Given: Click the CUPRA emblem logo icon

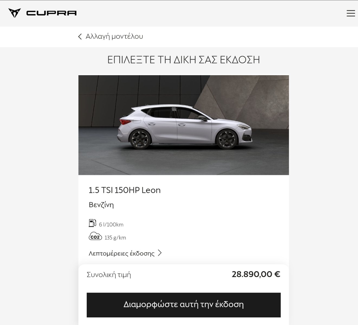Looking at the screenshot, I should 15,13.
